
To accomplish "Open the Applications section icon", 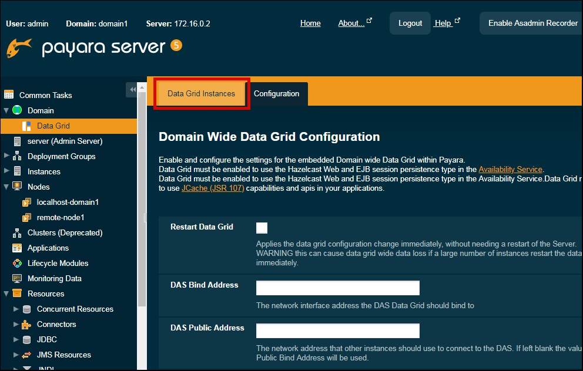I will [18, 248].
